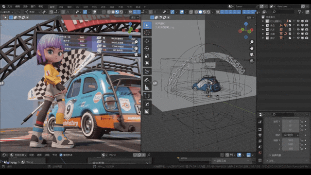Expand the second collection in outliner

tap(263, 25)
